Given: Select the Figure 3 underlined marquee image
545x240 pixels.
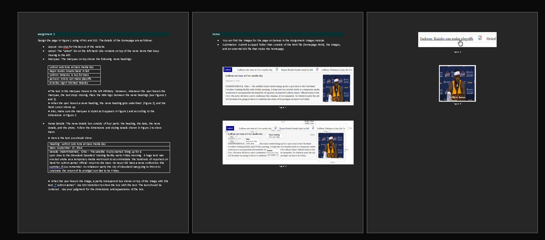Looking at the screenshot, I should pyautogui.click(x=457, y=40).
